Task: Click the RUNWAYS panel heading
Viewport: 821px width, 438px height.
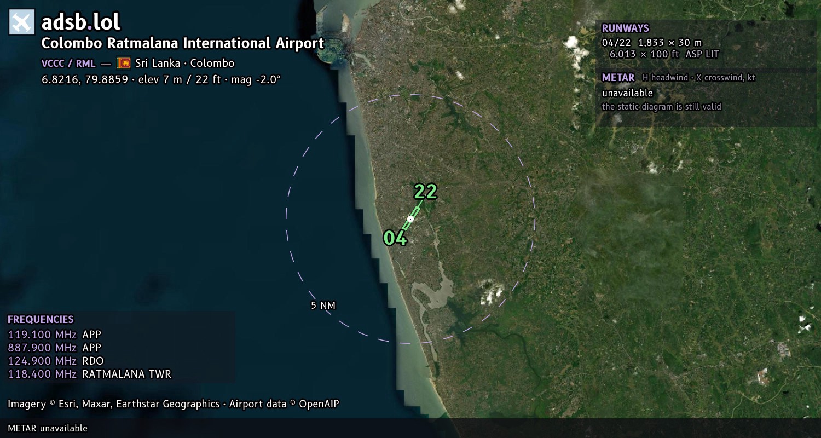Action: coord(625,28)
